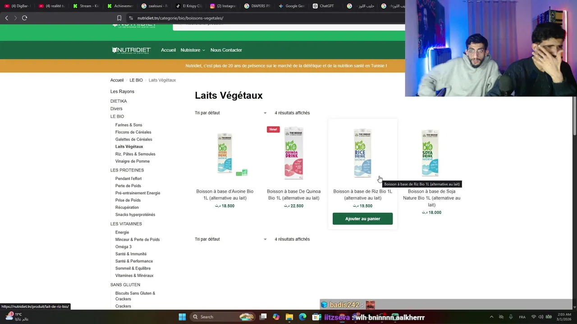Select Prise de Poids subcategory
Viewport: 577px width, 324px height.
click(128, 200)
